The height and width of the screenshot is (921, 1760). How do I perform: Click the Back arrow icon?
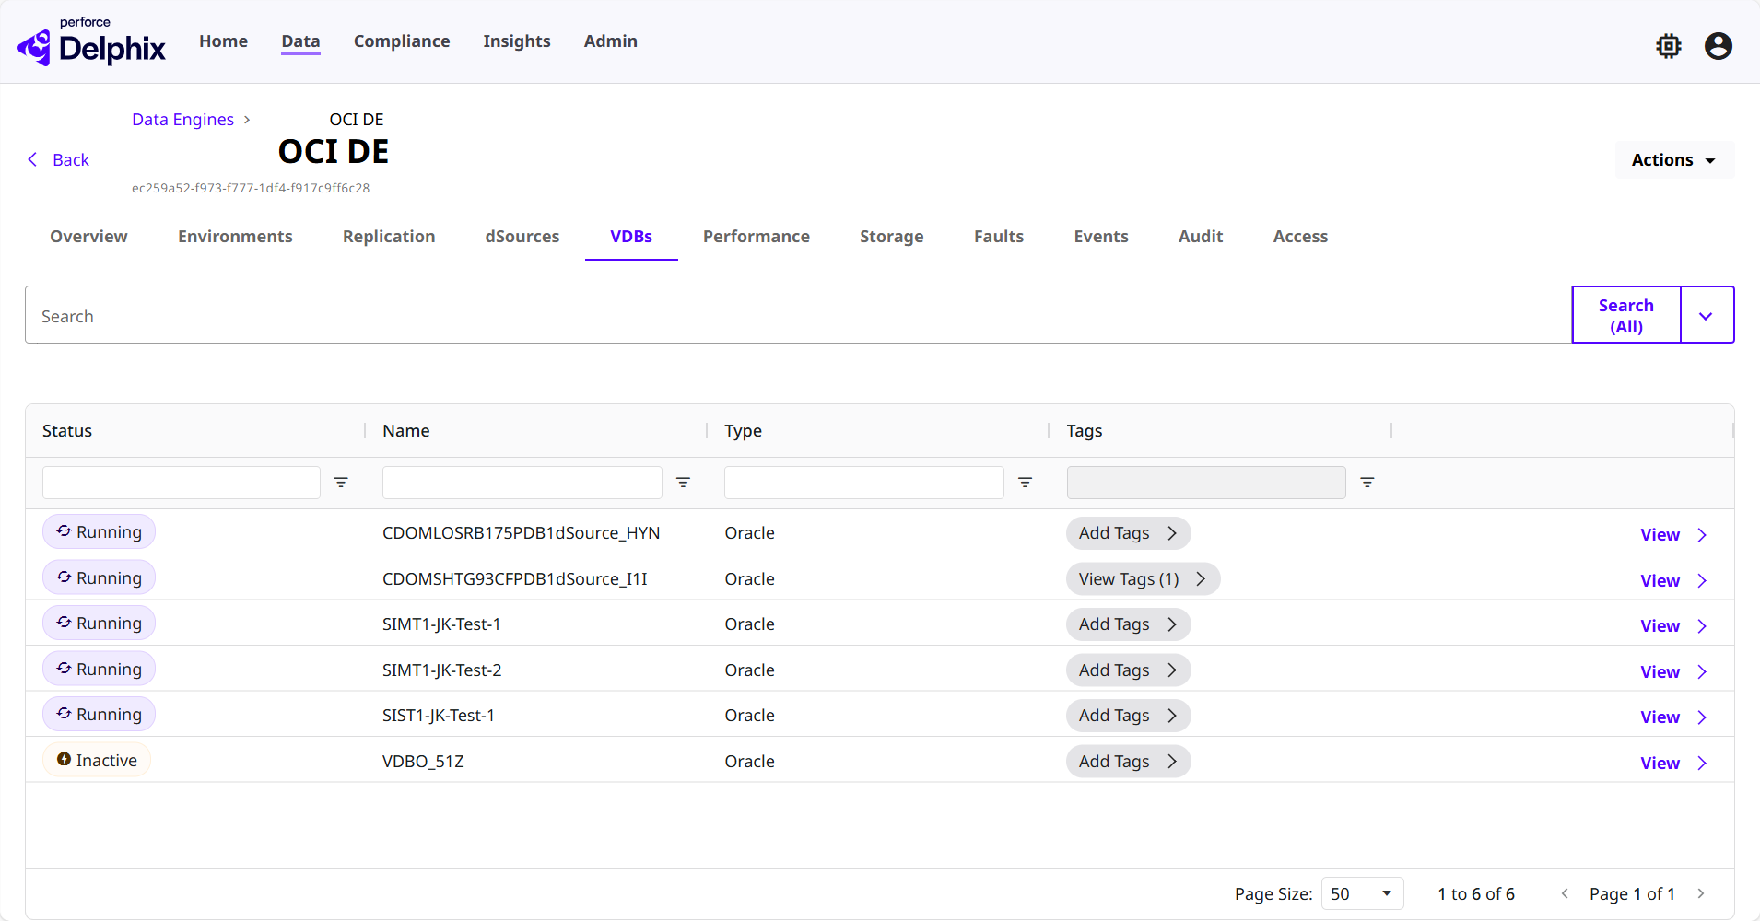[x=33, y=159]
